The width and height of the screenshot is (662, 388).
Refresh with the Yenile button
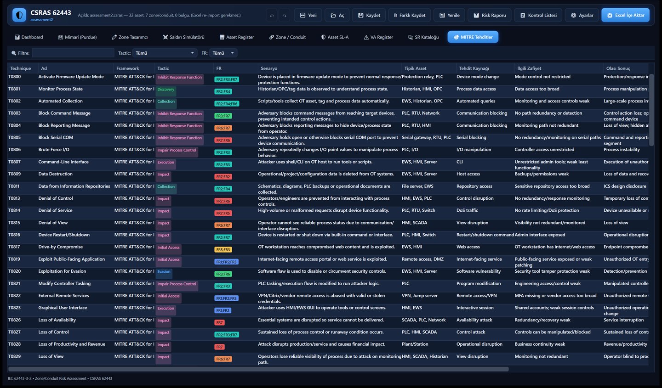point(449,15)
